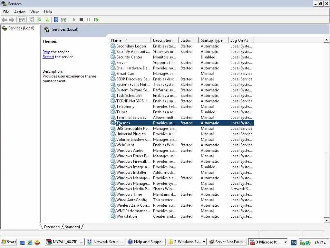Select the System Restore Service row
The height and width of the screenshot is (248, 330).
(x=182, y=90)
